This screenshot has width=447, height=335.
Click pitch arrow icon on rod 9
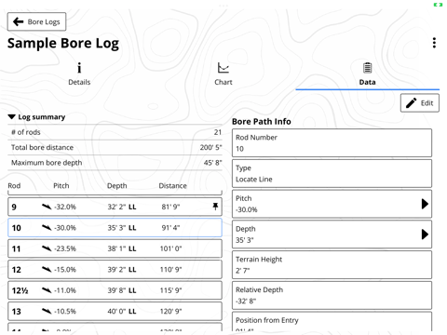pyautogui.click(x=47, y=207)
